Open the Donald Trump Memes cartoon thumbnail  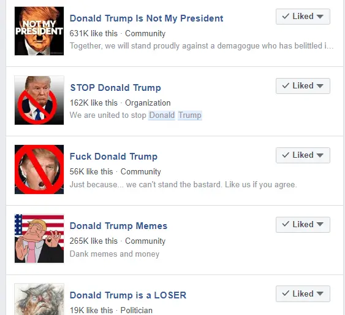(39, 239)
